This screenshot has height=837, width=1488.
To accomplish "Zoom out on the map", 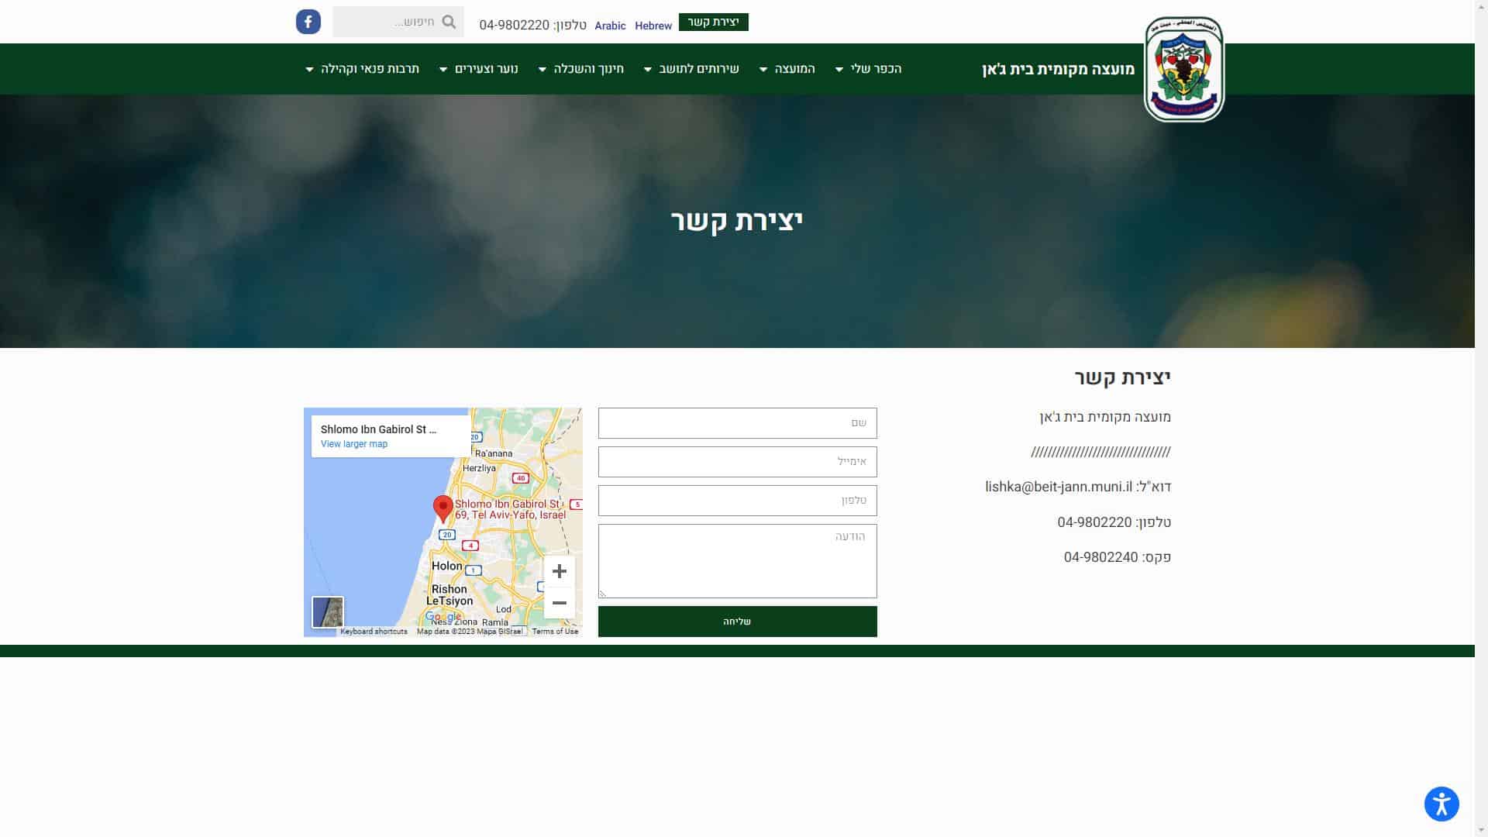I will click(x=559, y=603).
